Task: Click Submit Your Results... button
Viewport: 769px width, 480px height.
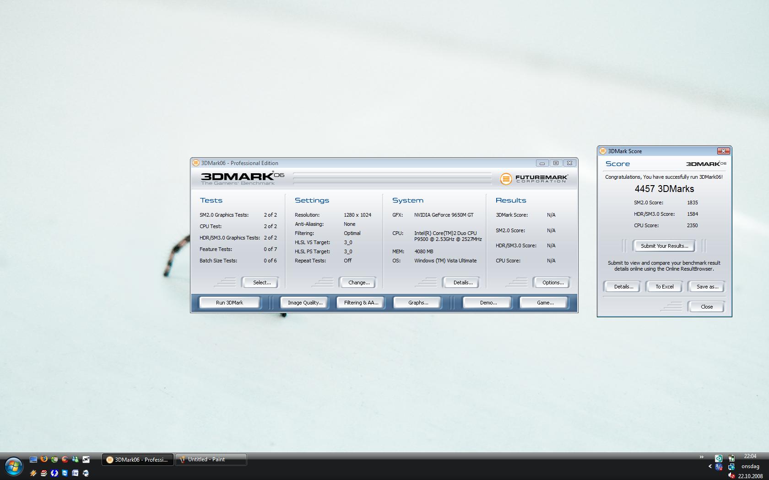Action: pos(664,246)
